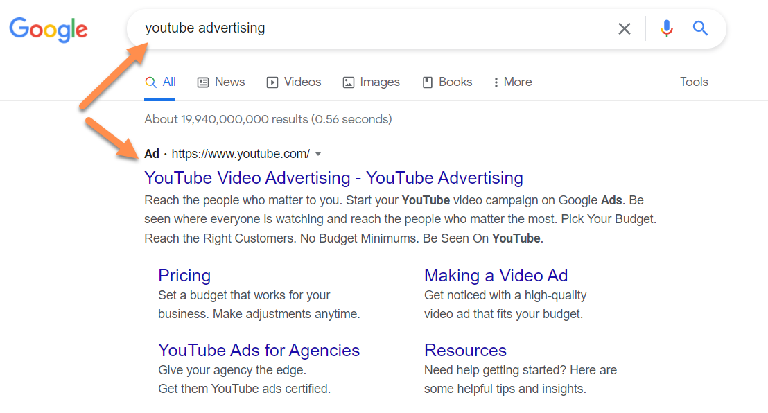
Task: Clear the search box with the X icon
Action: tap(624, 29)
